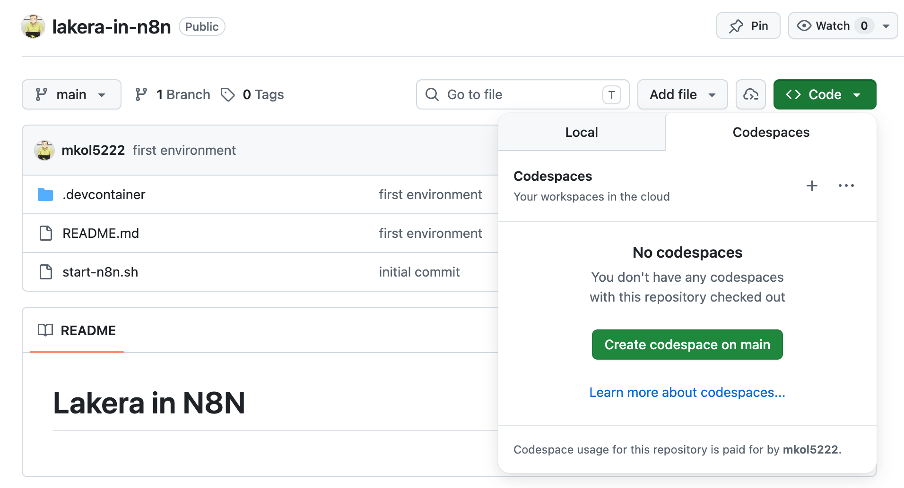The width and height of the screenshot is (904, 488).
Task: Select the README tab
Action: [77, 330]
